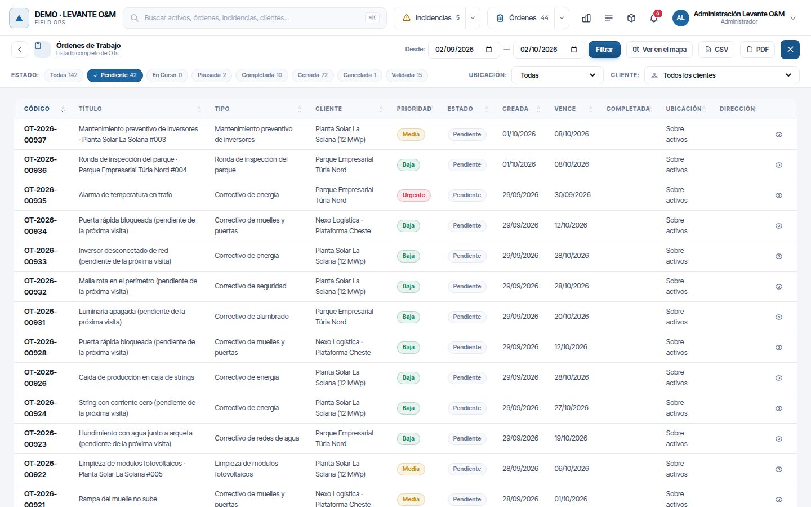Click eye icon on OT-2026-00935 row
This screenshot has height=507, width=811.
pyautogui.click(x=779, y=195)
